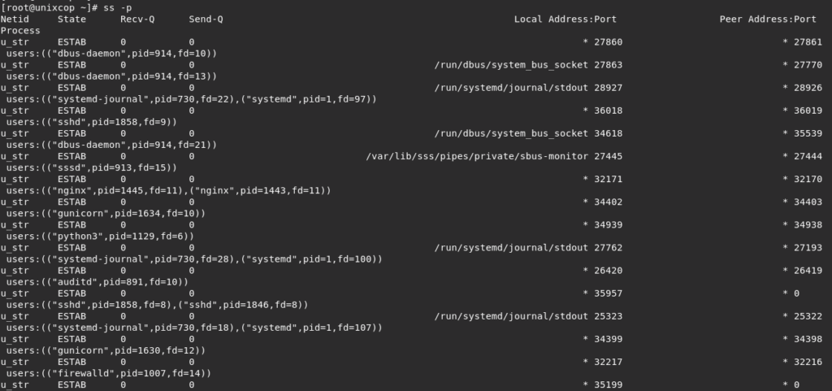Click the python3 pid=1129 users line

[100, 236]
